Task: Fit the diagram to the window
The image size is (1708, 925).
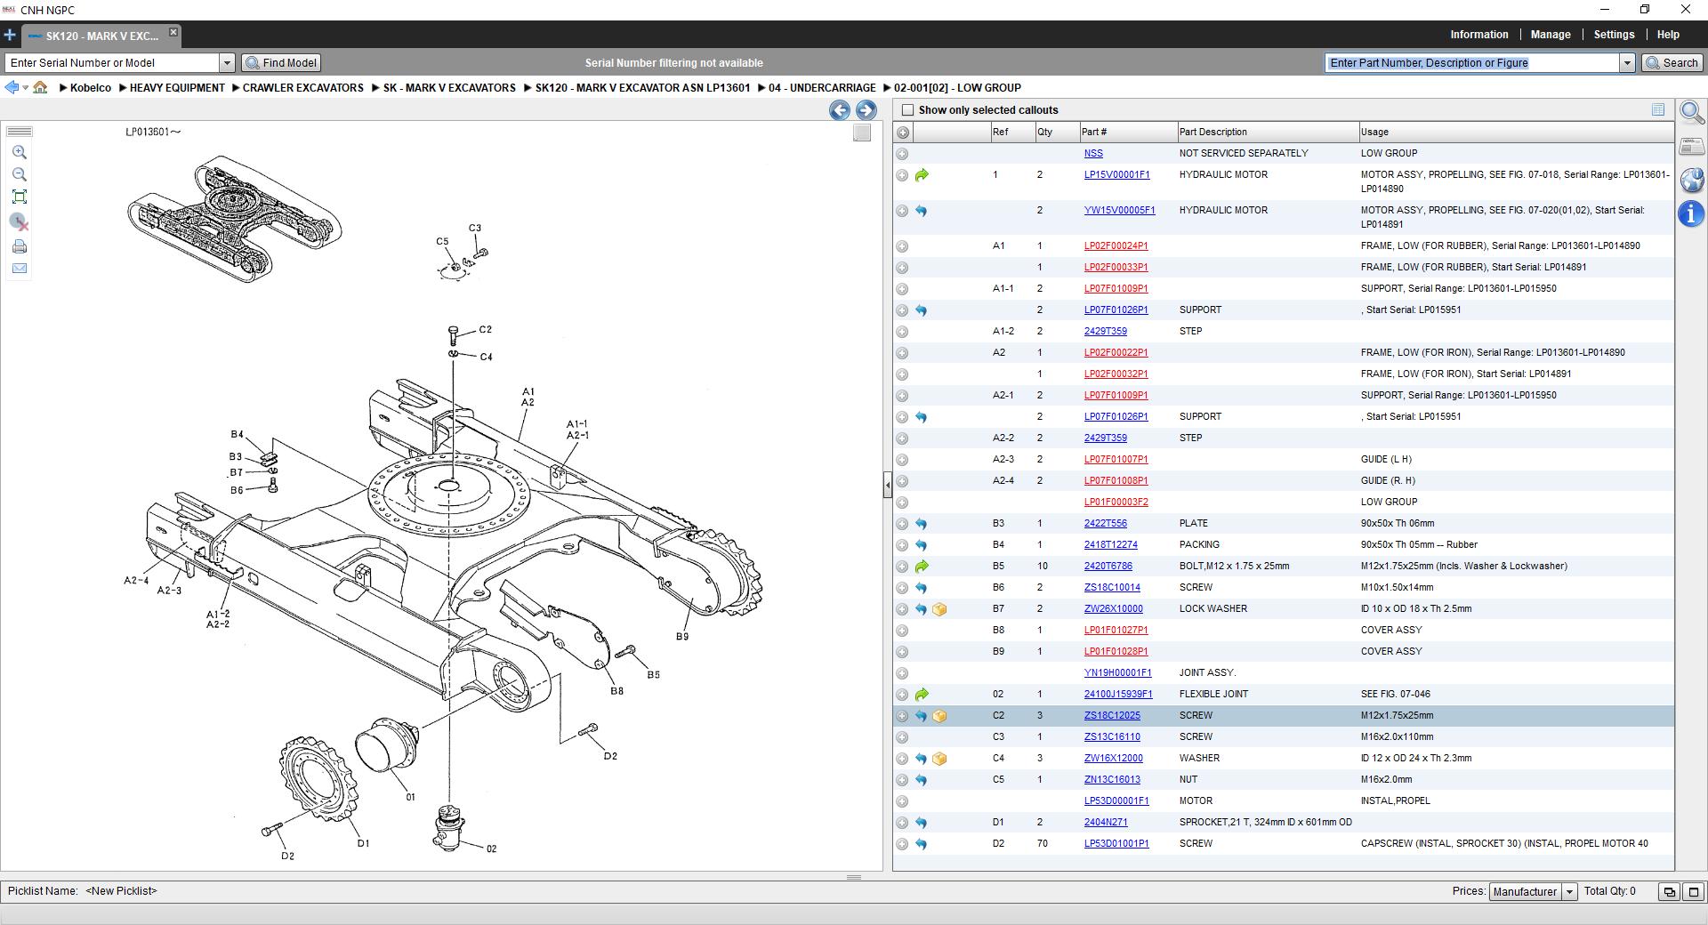Action: (x=20, y=197)
